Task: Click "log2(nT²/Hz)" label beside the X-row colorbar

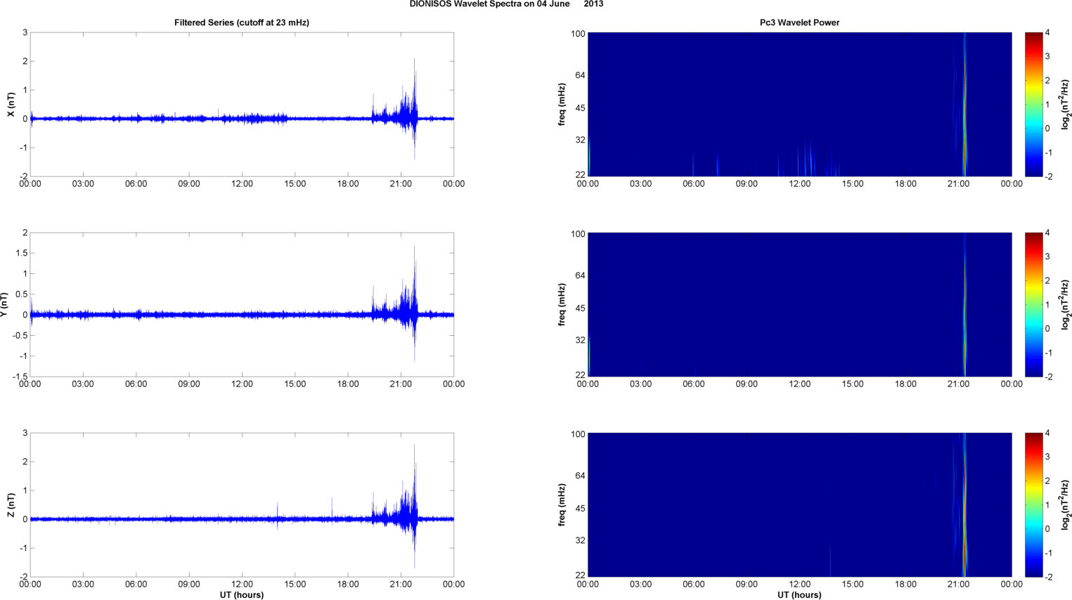Action: [x=1064, y=104]
